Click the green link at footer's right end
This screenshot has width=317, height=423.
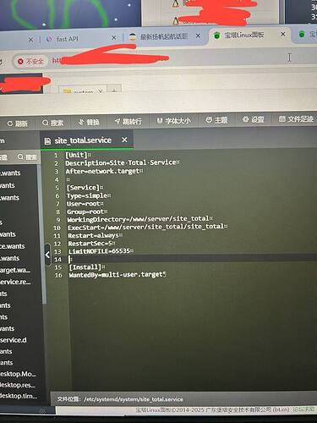click(x=304, y=409)
